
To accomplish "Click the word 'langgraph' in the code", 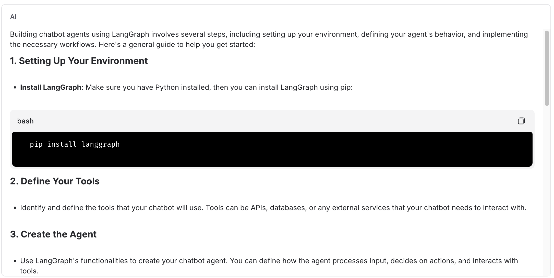I will (101, 144).
